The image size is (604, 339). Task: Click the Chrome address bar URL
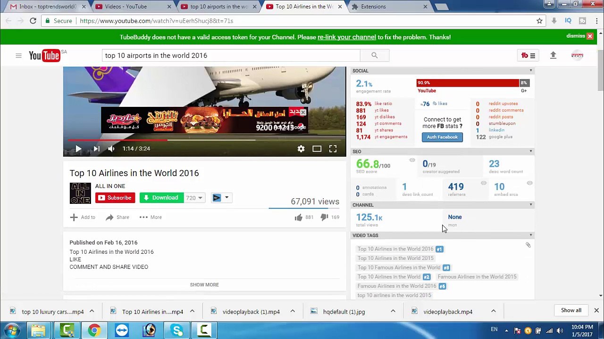157,21
